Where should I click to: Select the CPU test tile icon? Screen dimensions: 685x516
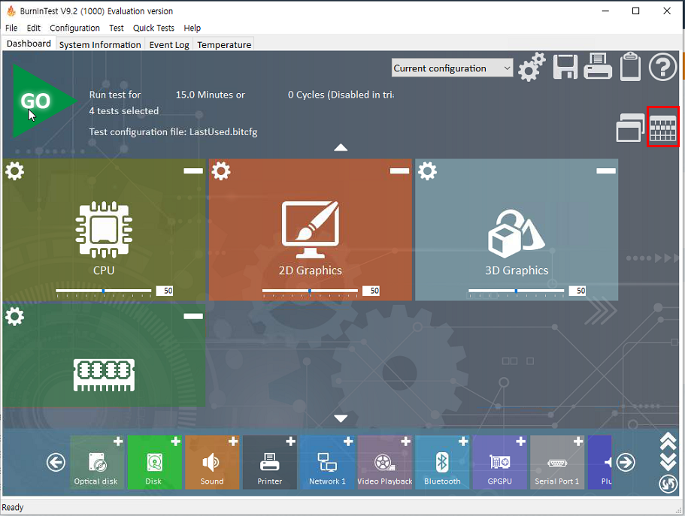point(104,229)
